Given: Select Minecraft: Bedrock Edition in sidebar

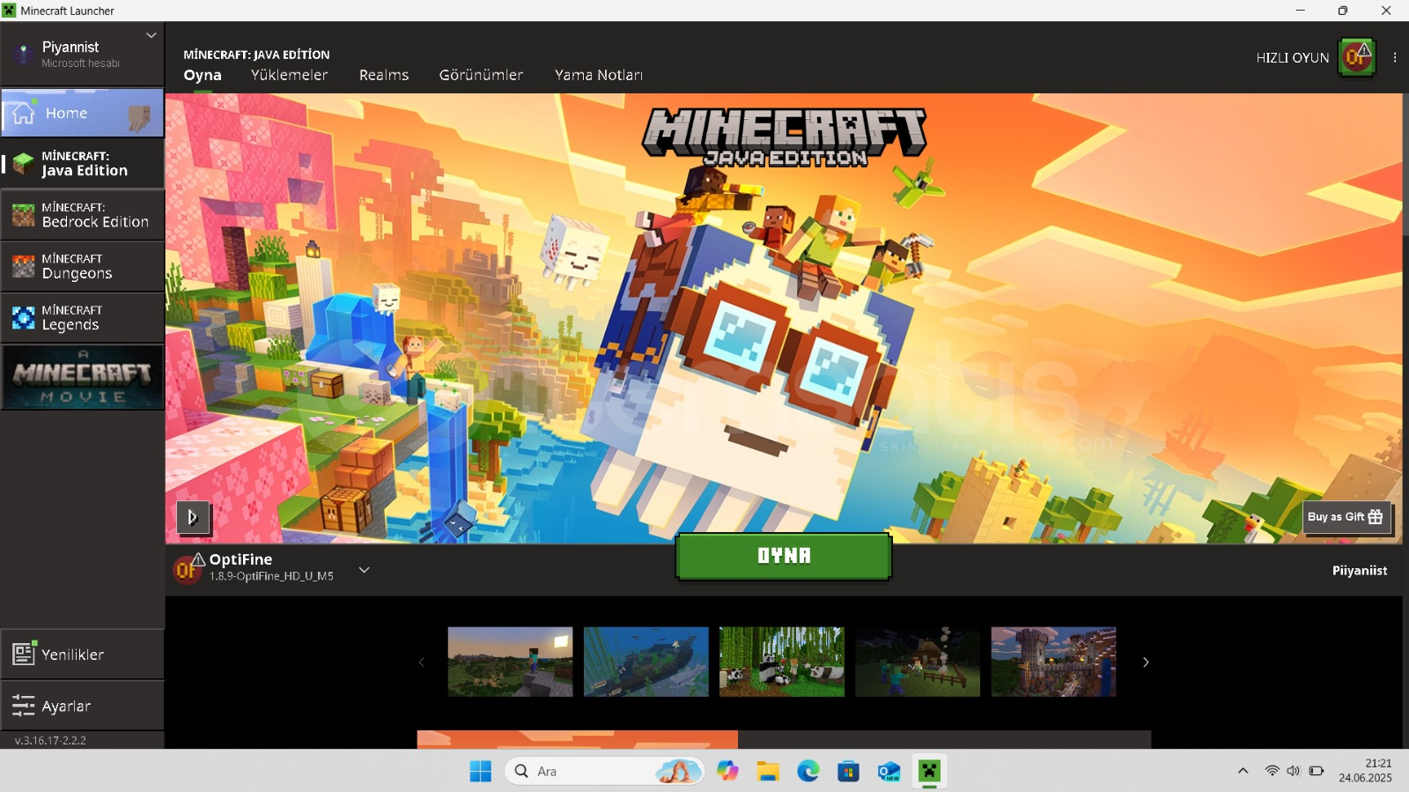Looking at the screenshot, I should pos(82,215).
